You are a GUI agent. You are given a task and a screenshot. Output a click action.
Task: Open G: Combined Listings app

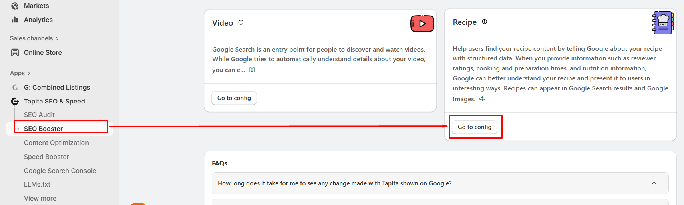pos(57,87)
